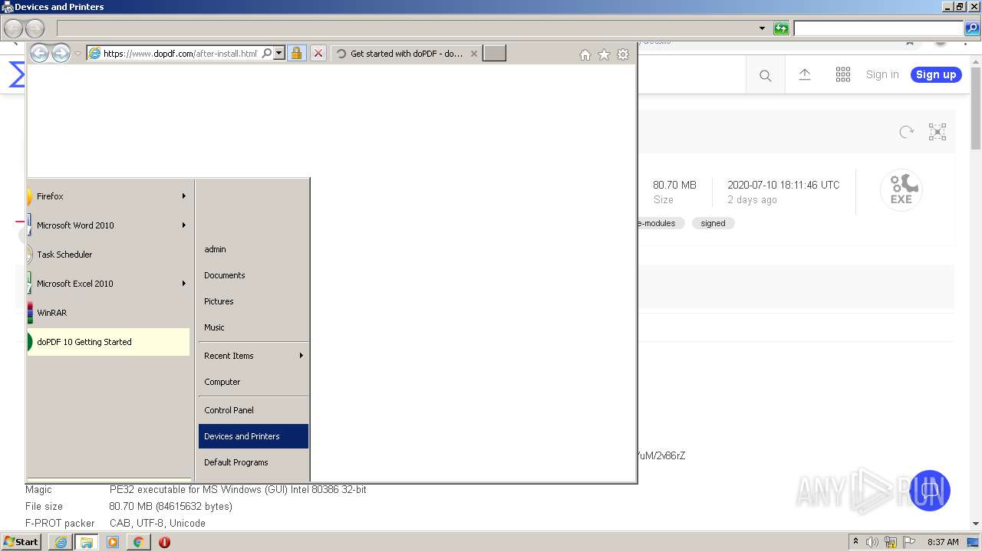The width and height of the screenshot is (982, 552).
Task: Open Default Programs from the Start menu
Action: 253,462
